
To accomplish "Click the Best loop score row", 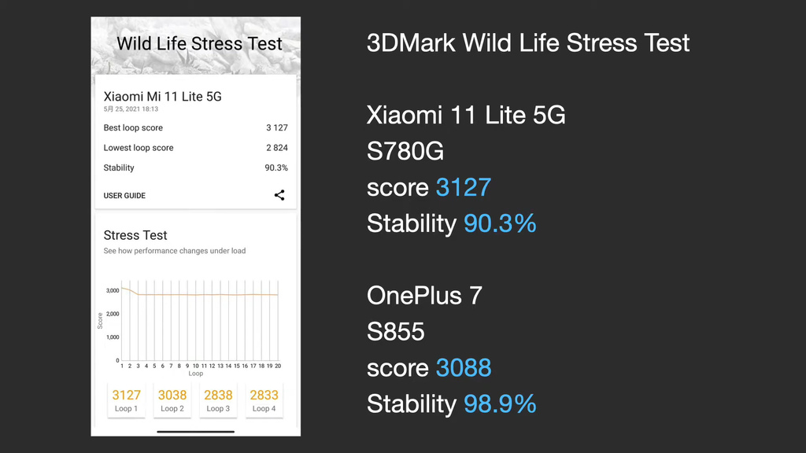I will [195, 127].
